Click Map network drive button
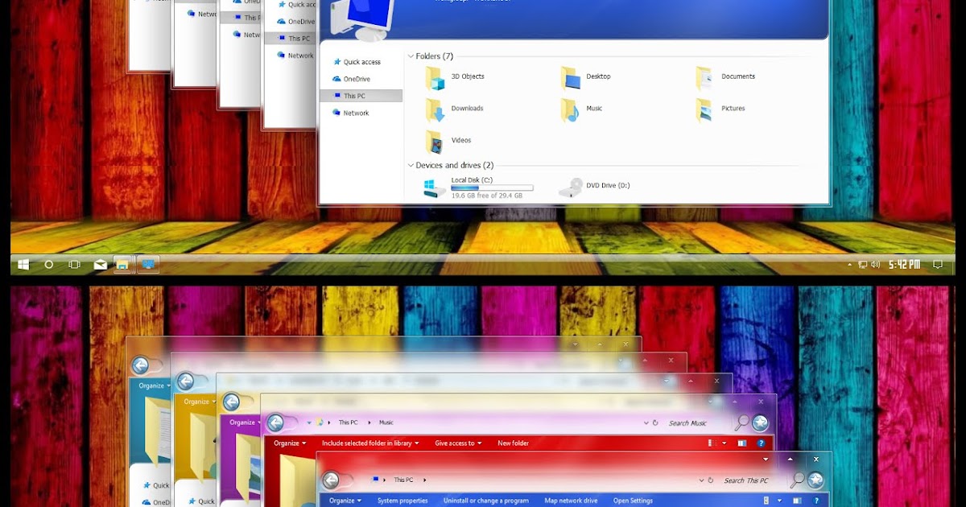966x507 pixels. [x=571, y=501]
